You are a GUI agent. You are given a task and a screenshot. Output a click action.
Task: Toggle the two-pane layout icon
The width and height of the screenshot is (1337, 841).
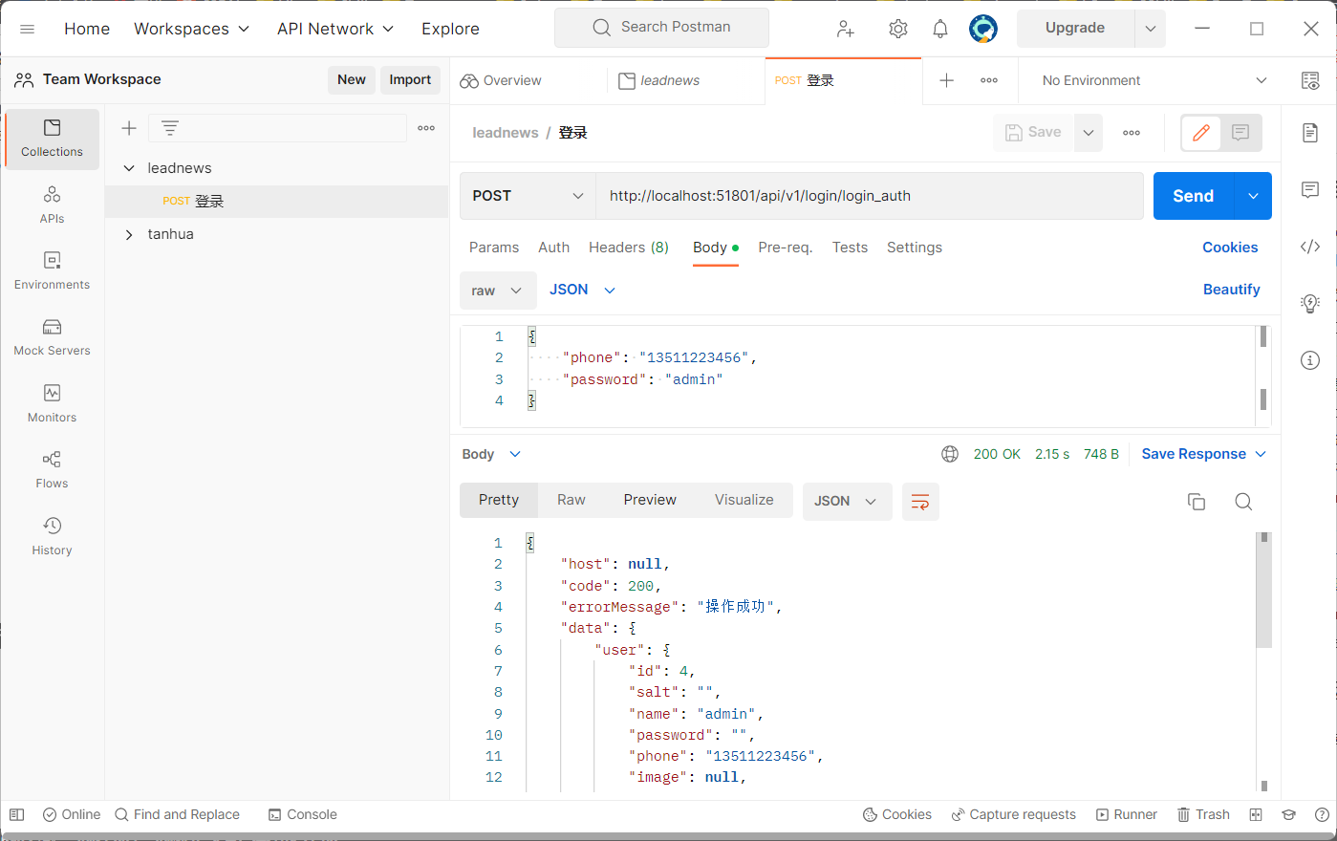click(x=1256, y=814)
